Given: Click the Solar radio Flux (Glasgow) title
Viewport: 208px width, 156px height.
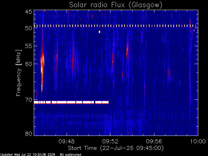Looking at the screenshot, I should pyautogui.click(x=116, y=5).
